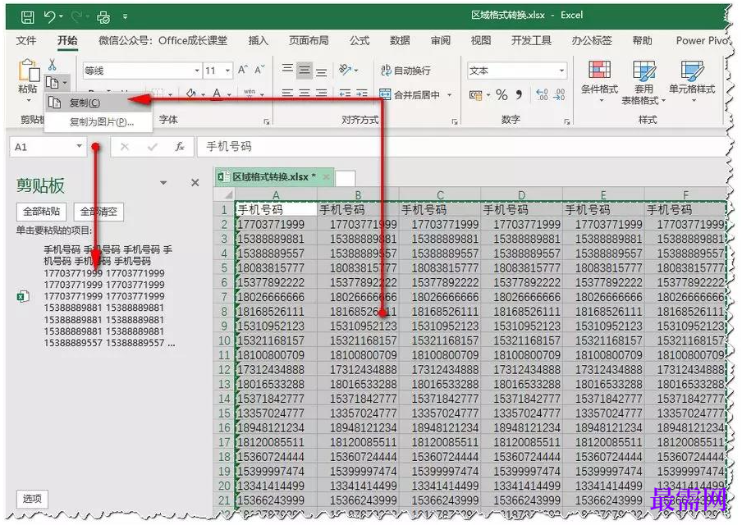Viewport: 742px width, 525px height.
Task: Click the 合并后居中 merge button
Action: (x=410, y=94)
